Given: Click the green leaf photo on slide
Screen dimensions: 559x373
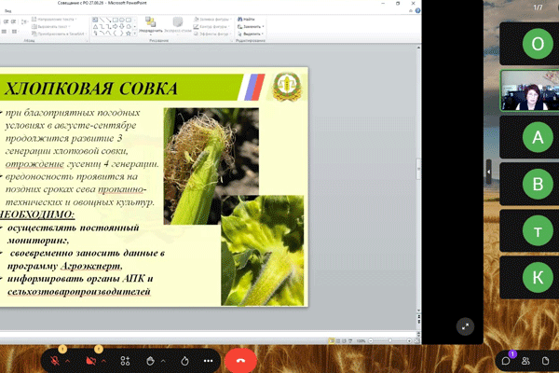Looking at the screenshot, I should [263, 250].
